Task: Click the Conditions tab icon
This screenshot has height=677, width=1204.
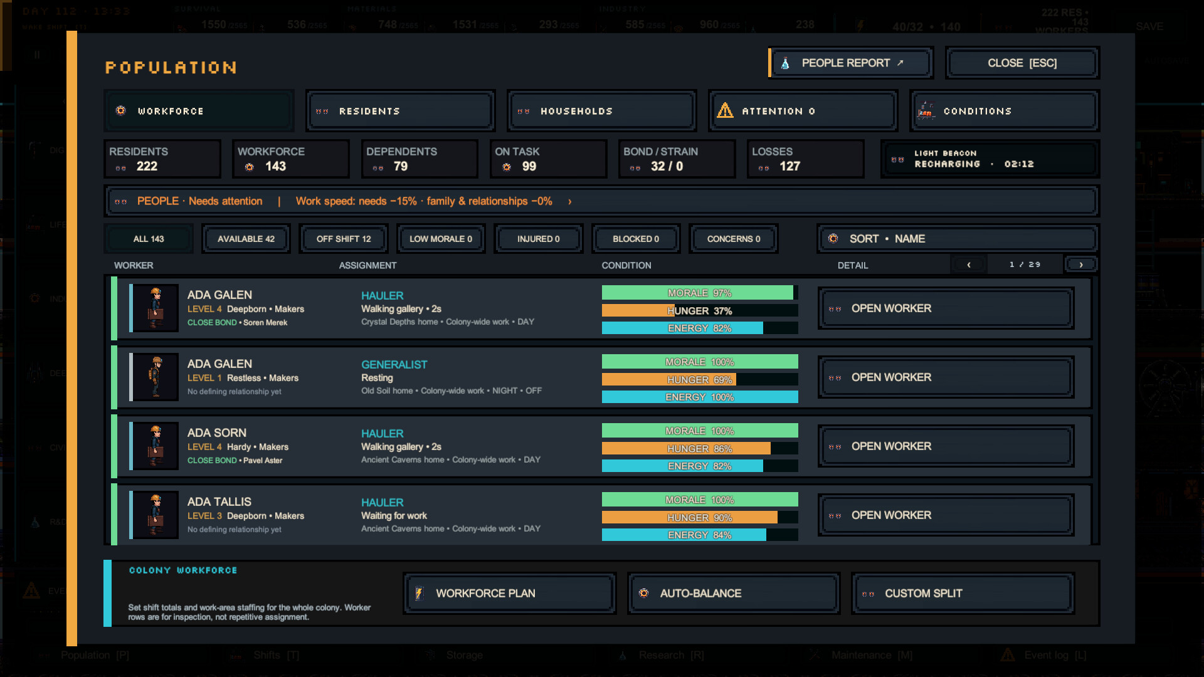Action: click(x=926, y=111)
